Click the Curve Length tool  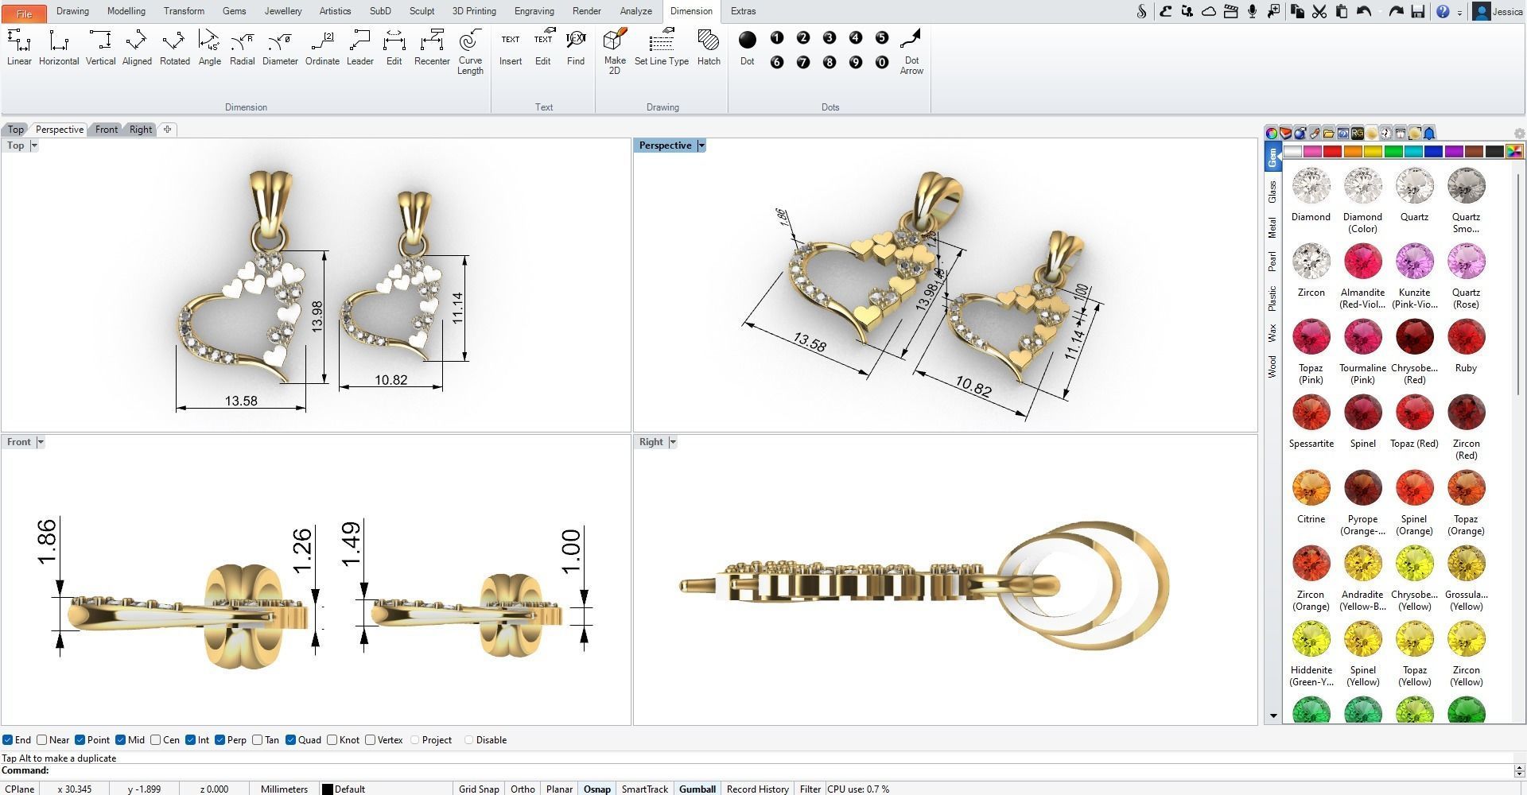tap(470, 52)
